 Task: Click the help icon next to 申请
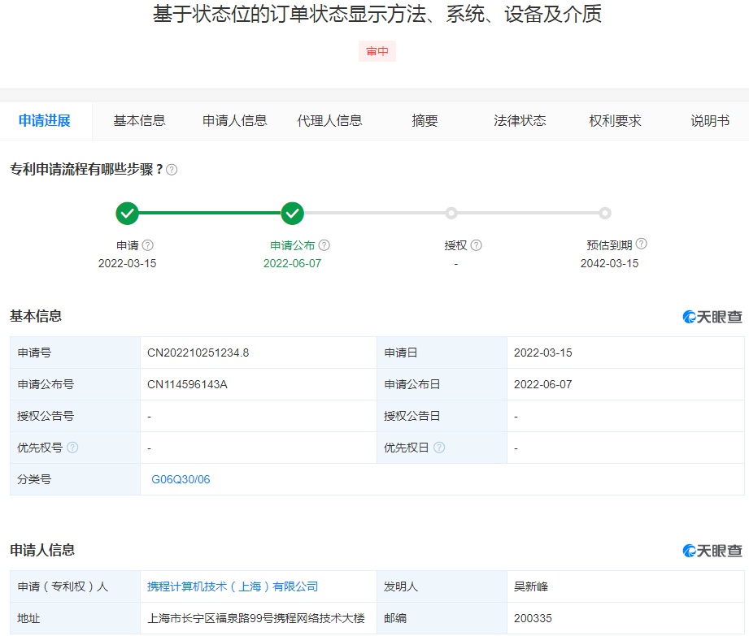[147, 245]
